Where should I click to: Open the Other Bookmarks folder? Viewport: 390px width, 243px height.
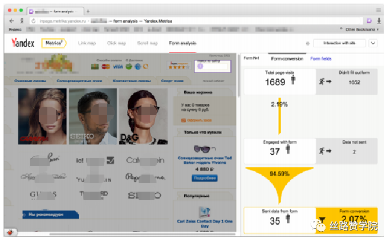pos(360,29)
